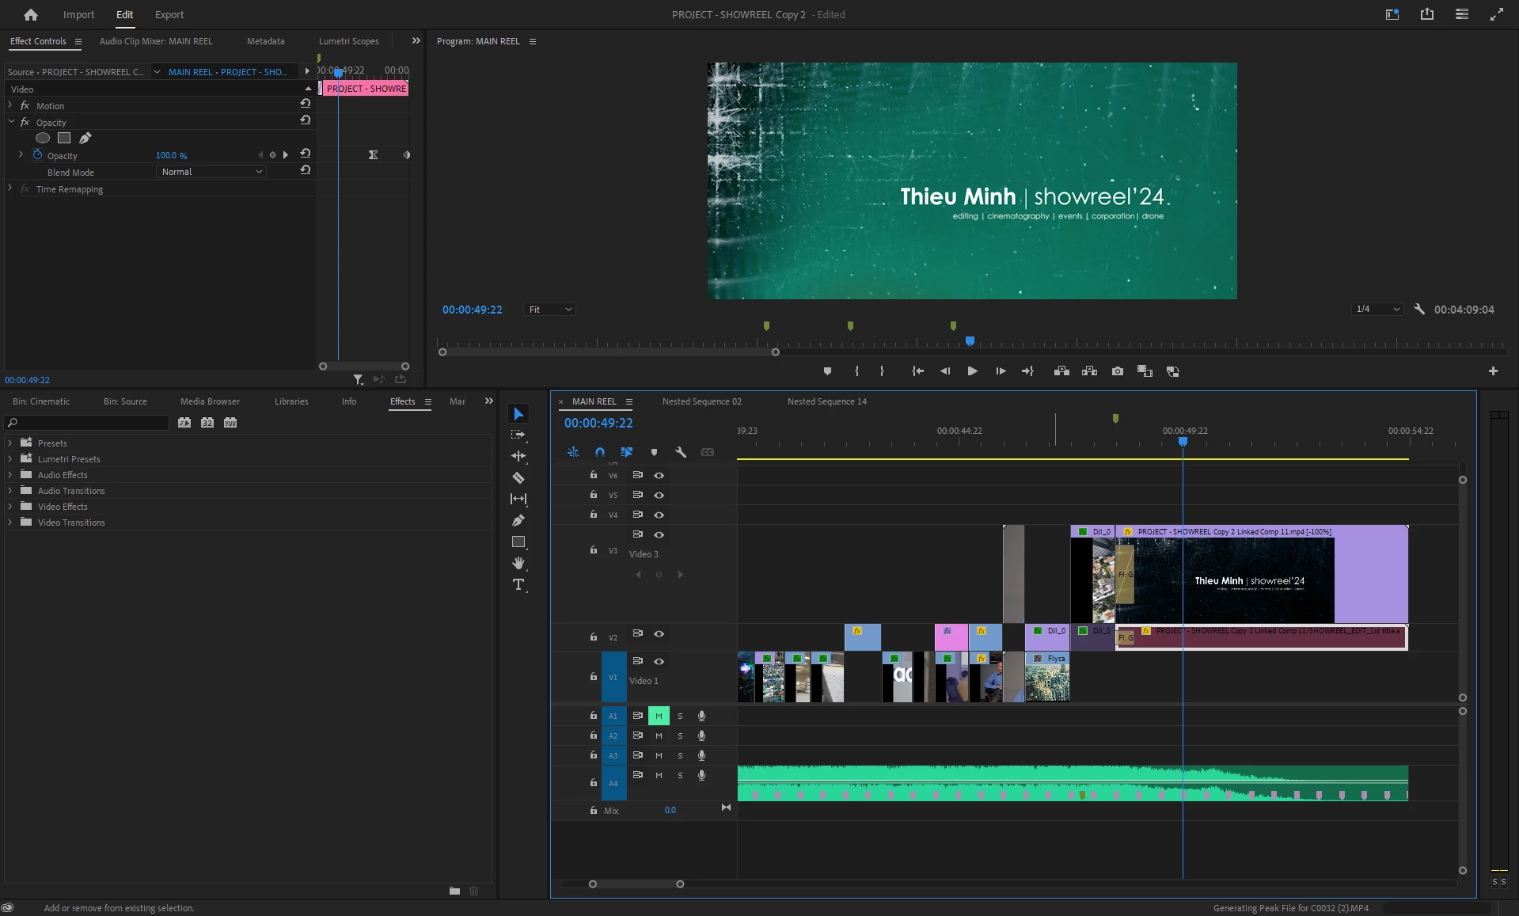Toggle track lock on V3
Screen dimensions: 1519x916
[x=594, y=549]
